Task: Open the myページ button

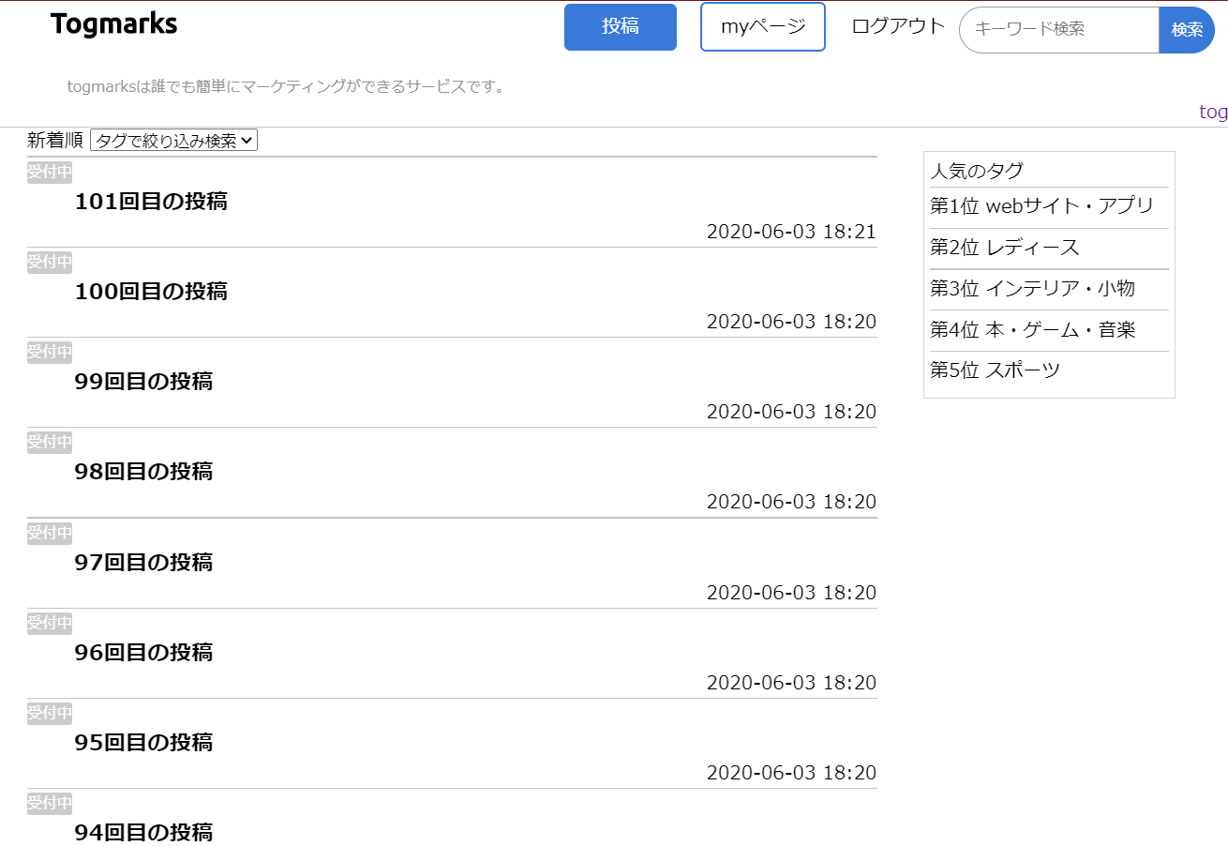Action: point(763,27)
